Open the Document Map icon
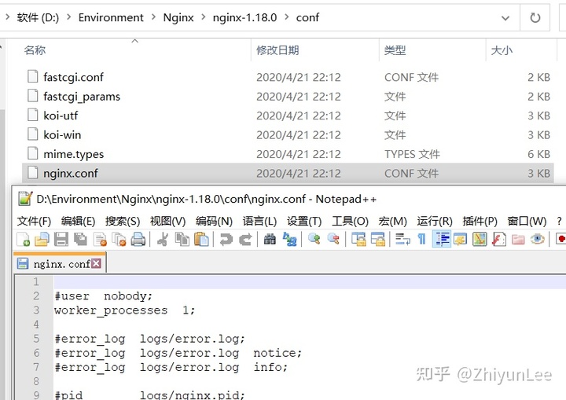 pyautogui.click(x=480, y=240)
